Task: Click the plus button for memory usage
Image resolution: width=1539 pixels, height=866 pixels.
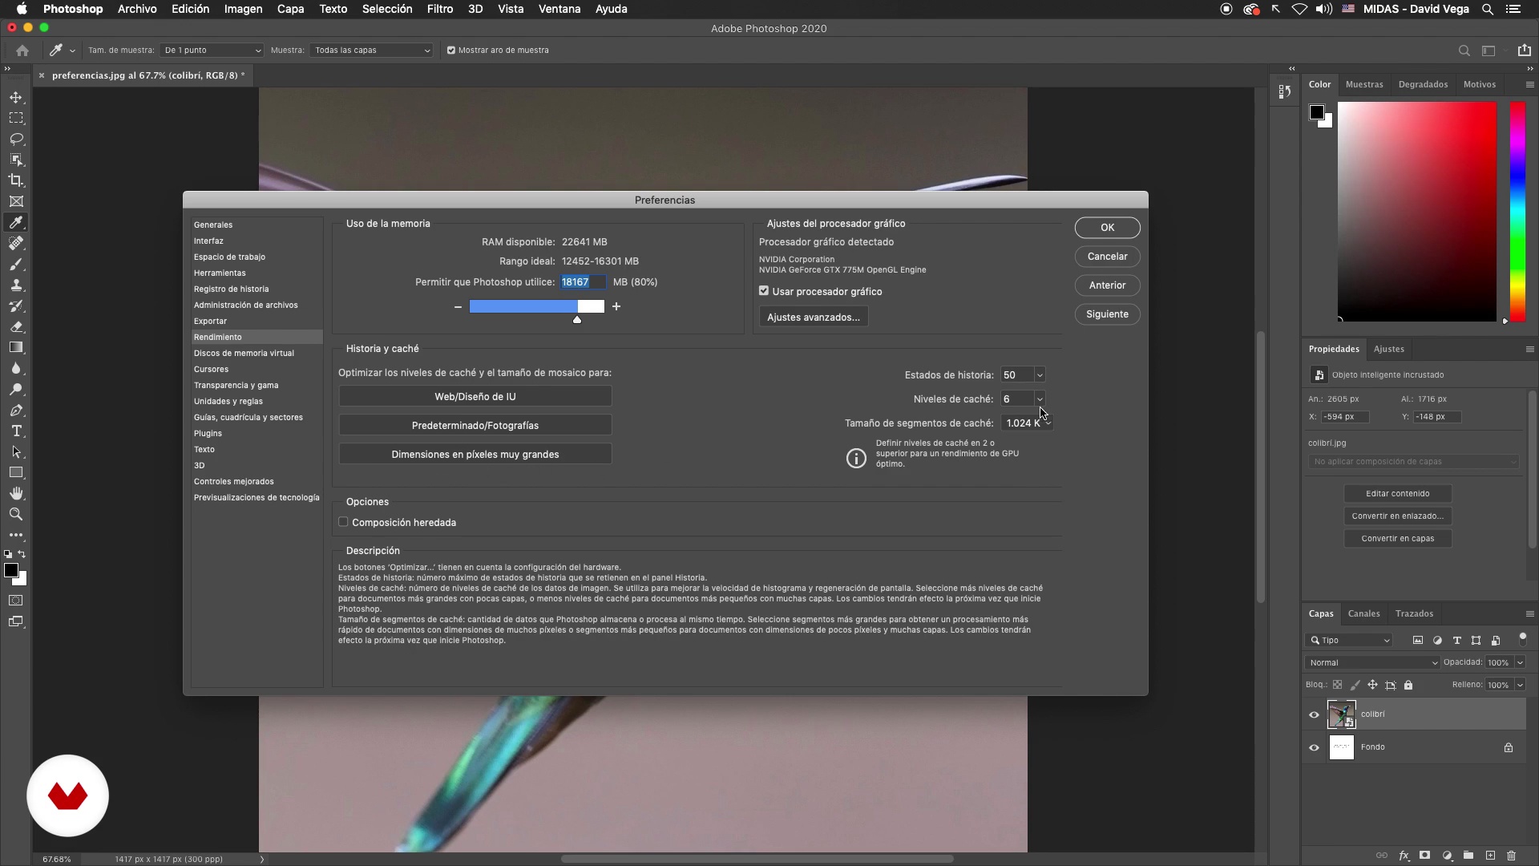Action: click(x=616, y=306)
